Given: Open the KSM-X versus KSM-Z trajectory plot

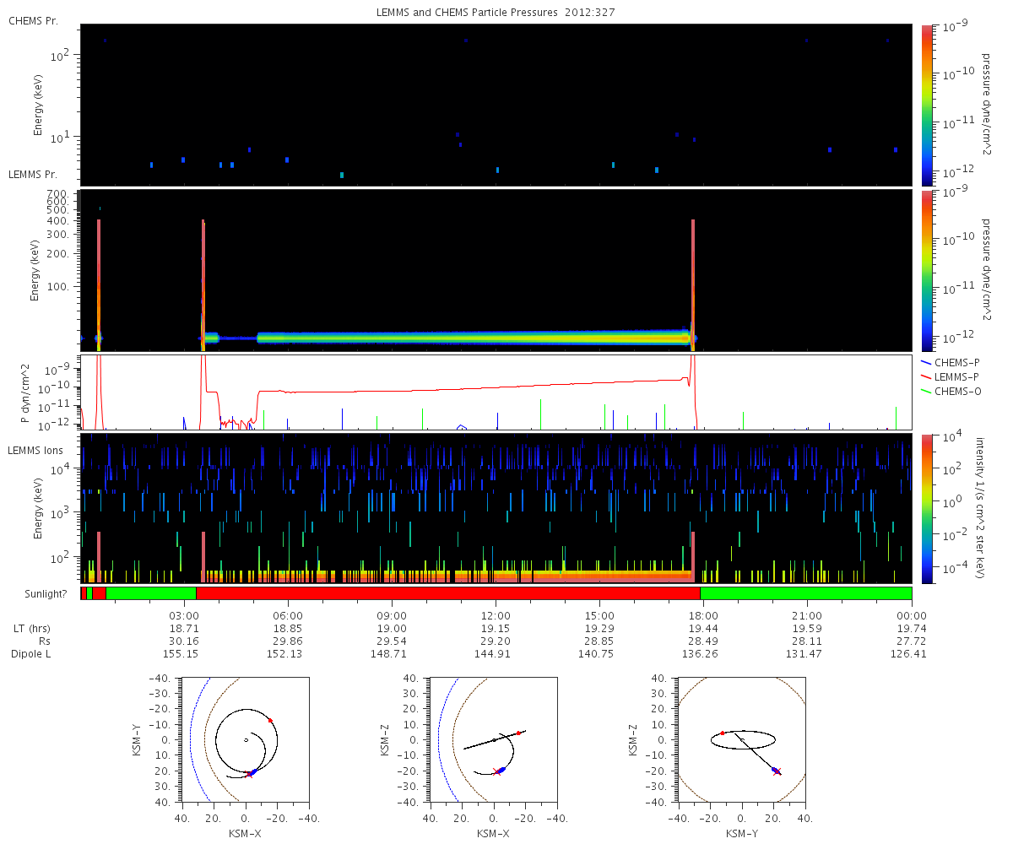Looking at the screenshot, I should (494, 739).
